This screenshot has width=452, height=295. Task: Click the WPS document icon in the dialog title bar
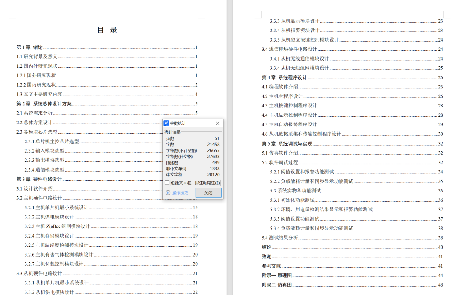click(166, 123)
